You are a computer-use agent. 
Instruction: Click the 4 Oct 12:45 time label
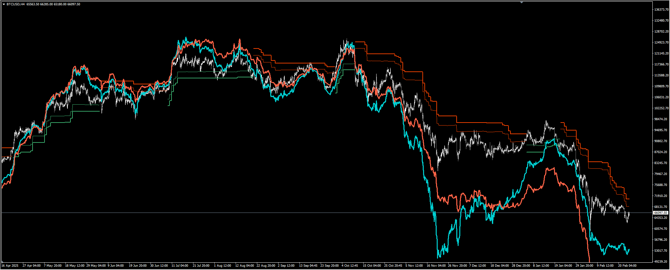(x=350, y=266)
